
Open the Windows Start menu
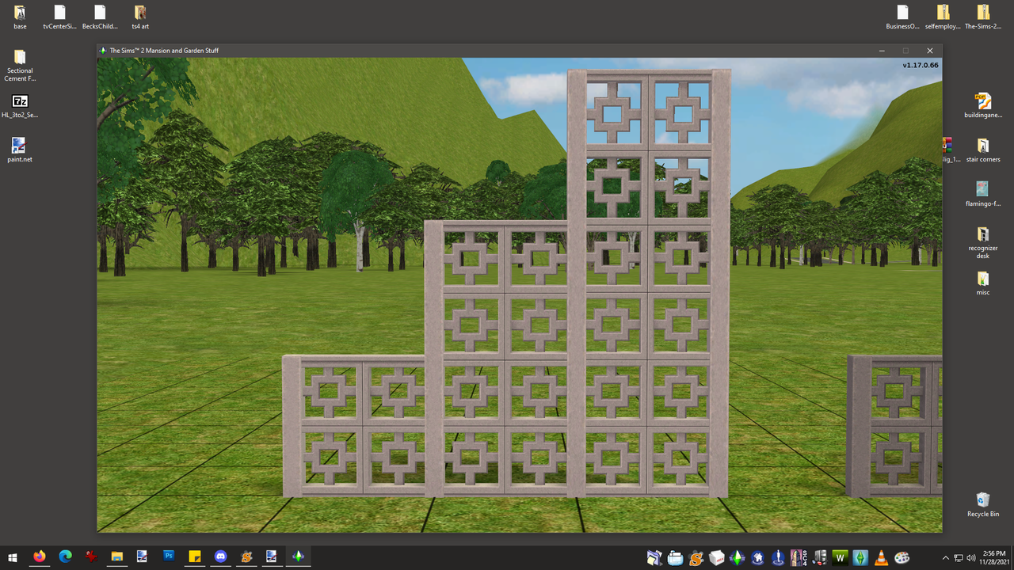13,557
